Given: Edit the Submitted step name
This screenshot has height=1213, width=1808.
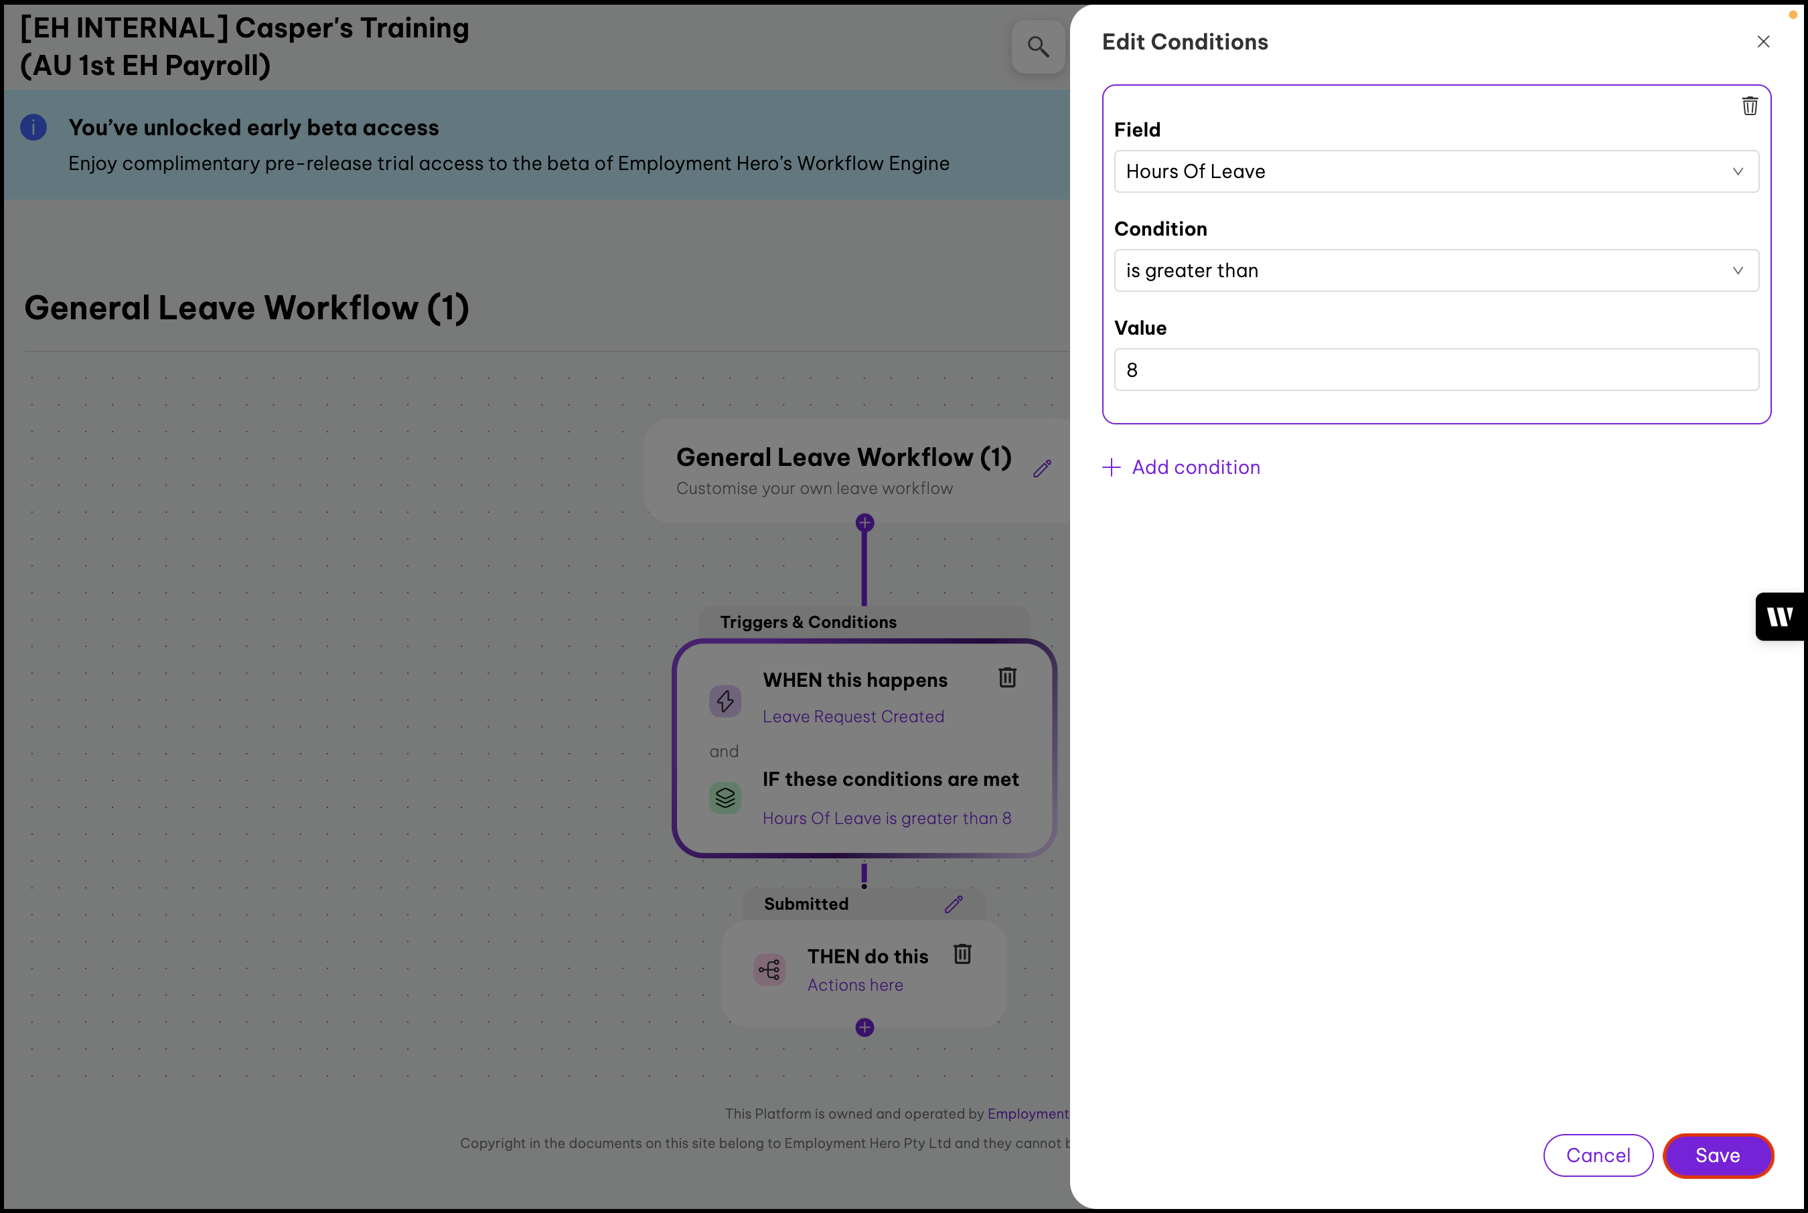Looking at the screenshot, I should click(x=953, y=904).
